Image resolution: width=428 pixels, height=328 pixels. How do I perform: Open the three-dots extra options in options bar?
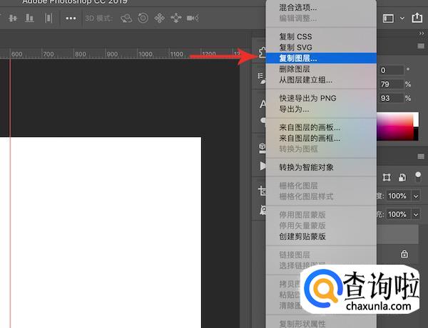click(71, 18)
